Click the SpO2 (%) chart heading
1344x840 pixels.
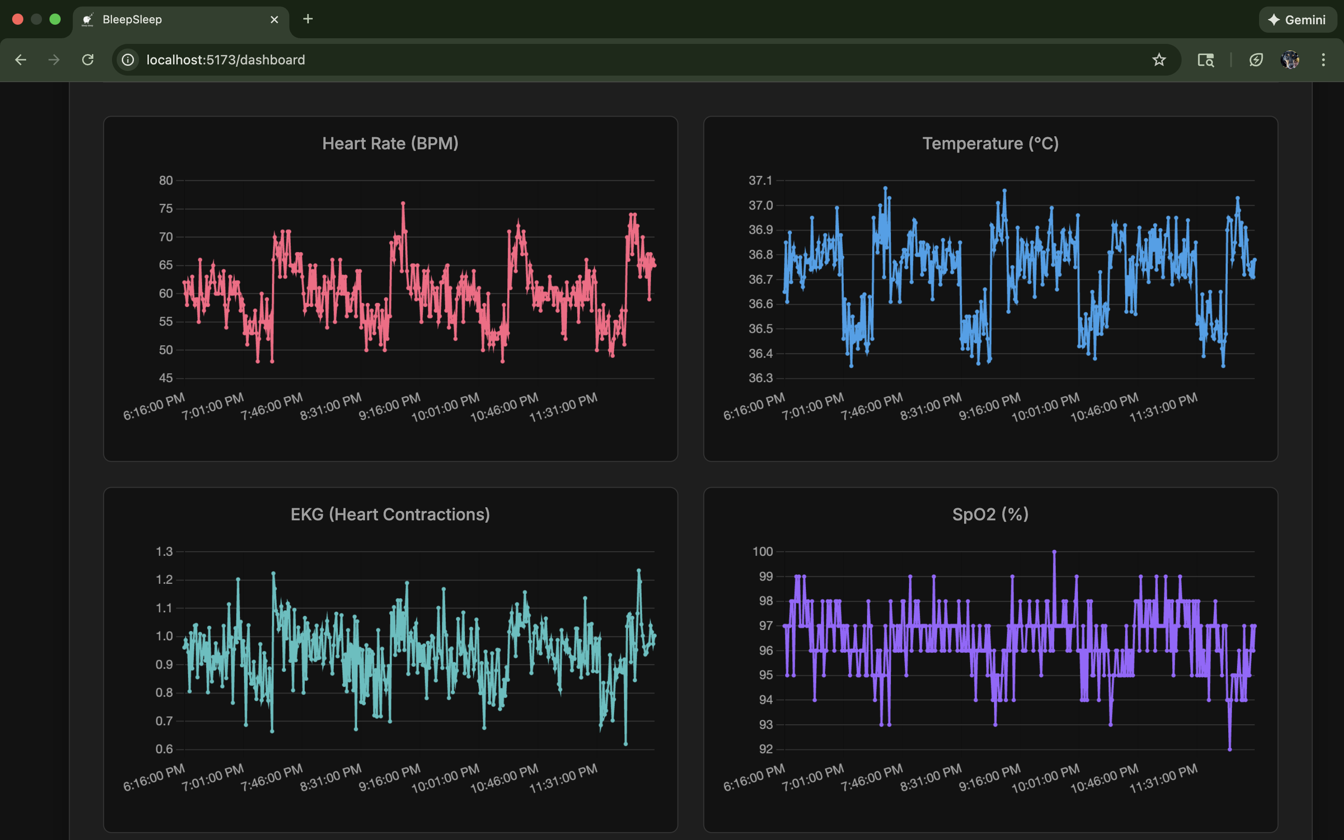click(990, 514)
